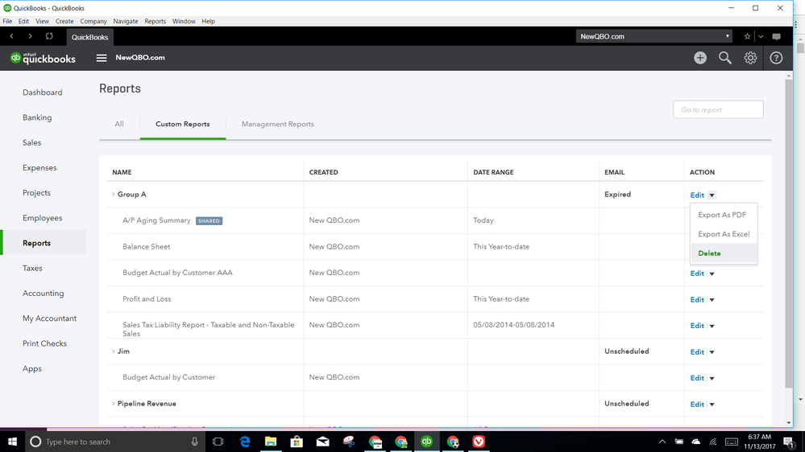The height and width of the screenshot is (452, 805).
Task: Open the A/P Aging Summary report
Action: point(156,220)
